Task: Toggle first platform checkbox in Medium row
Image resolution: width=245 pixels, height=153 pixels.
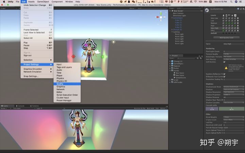Action: coord(224,23)
